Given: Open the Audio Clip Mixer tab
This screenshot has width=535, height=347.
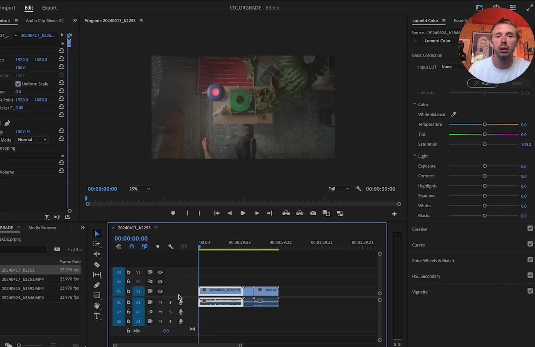Looking at the screenshot, I should pyautogui.click(x=45, y=21).
